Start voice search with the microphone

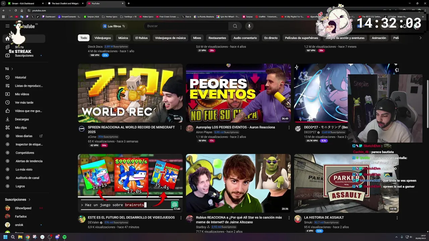click(x=249, y=26)
